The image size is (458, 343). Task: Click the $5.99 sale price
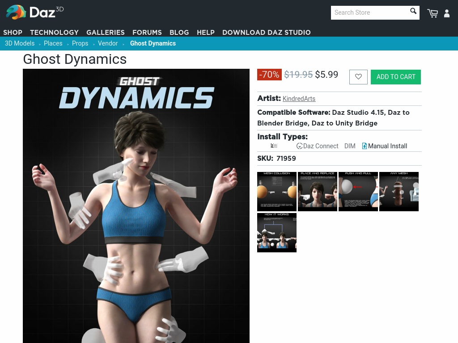click(x=327, y=75)
